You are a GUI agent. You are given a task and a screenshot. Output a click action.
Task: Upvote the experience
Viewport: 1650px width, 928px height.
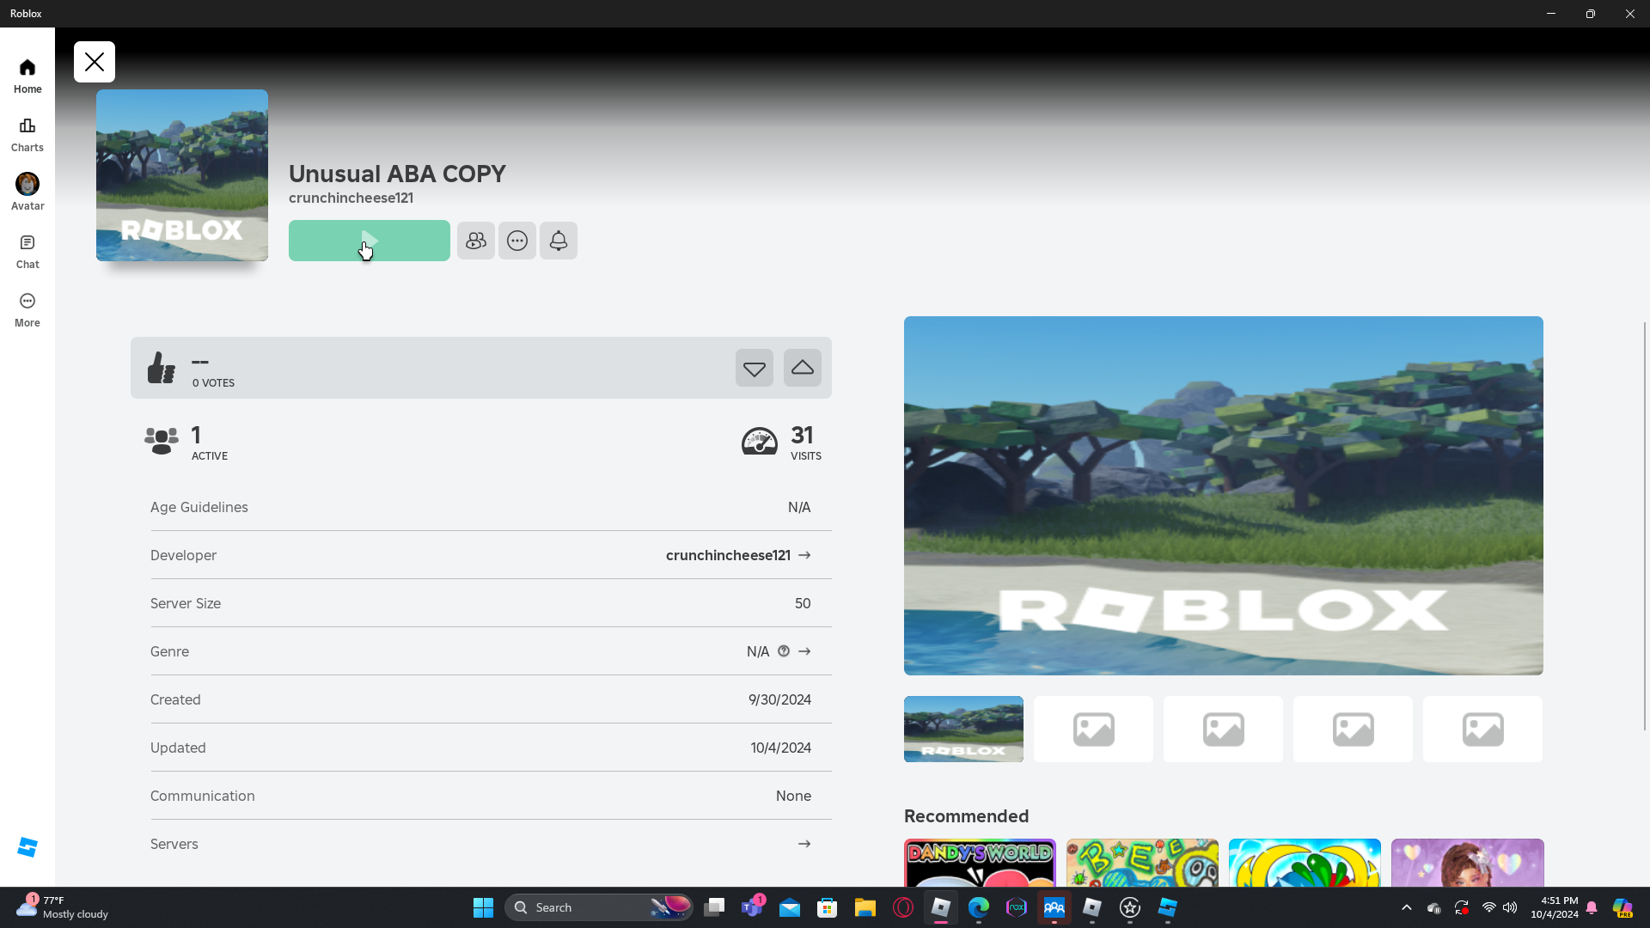tap(803, 368)
